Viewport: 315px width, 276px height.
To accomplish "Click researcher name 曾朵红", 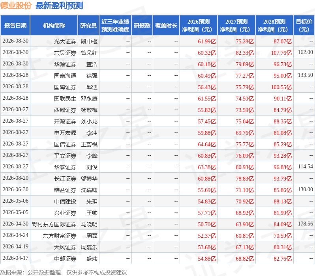I will (x=89, y=53).
